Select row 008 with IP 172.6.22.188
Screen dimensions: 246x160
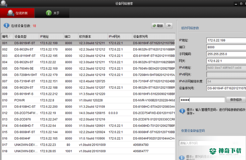88,87
